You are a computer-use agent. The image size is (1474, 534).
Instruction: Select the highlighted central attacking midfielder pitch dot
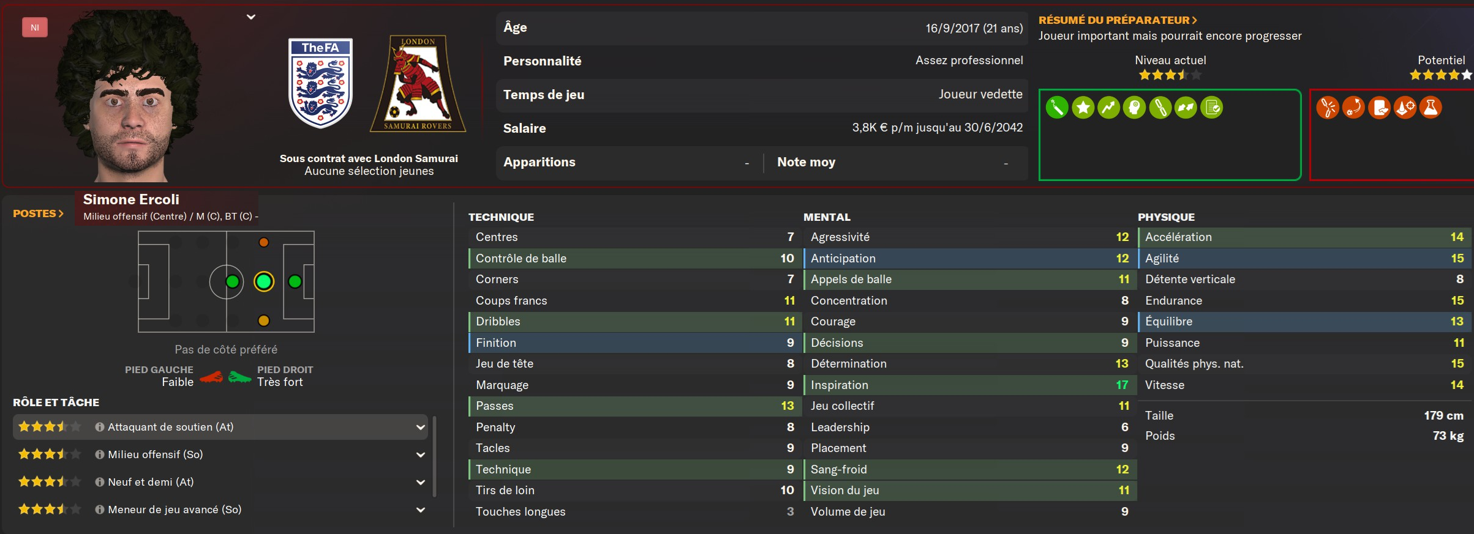264,281
